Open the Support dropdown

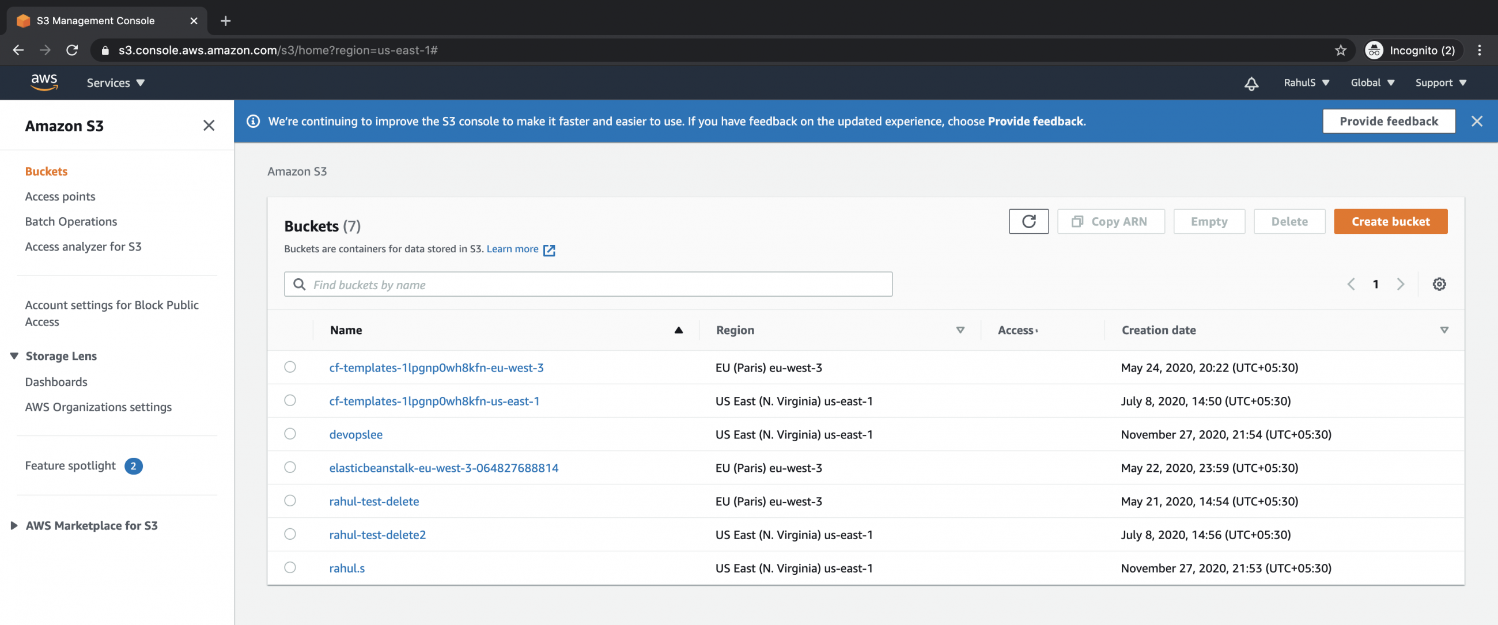(x=1440, y=82)
